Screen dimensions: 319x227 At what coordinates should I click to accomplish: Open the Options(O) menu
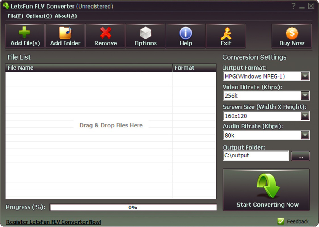(39, 16)
